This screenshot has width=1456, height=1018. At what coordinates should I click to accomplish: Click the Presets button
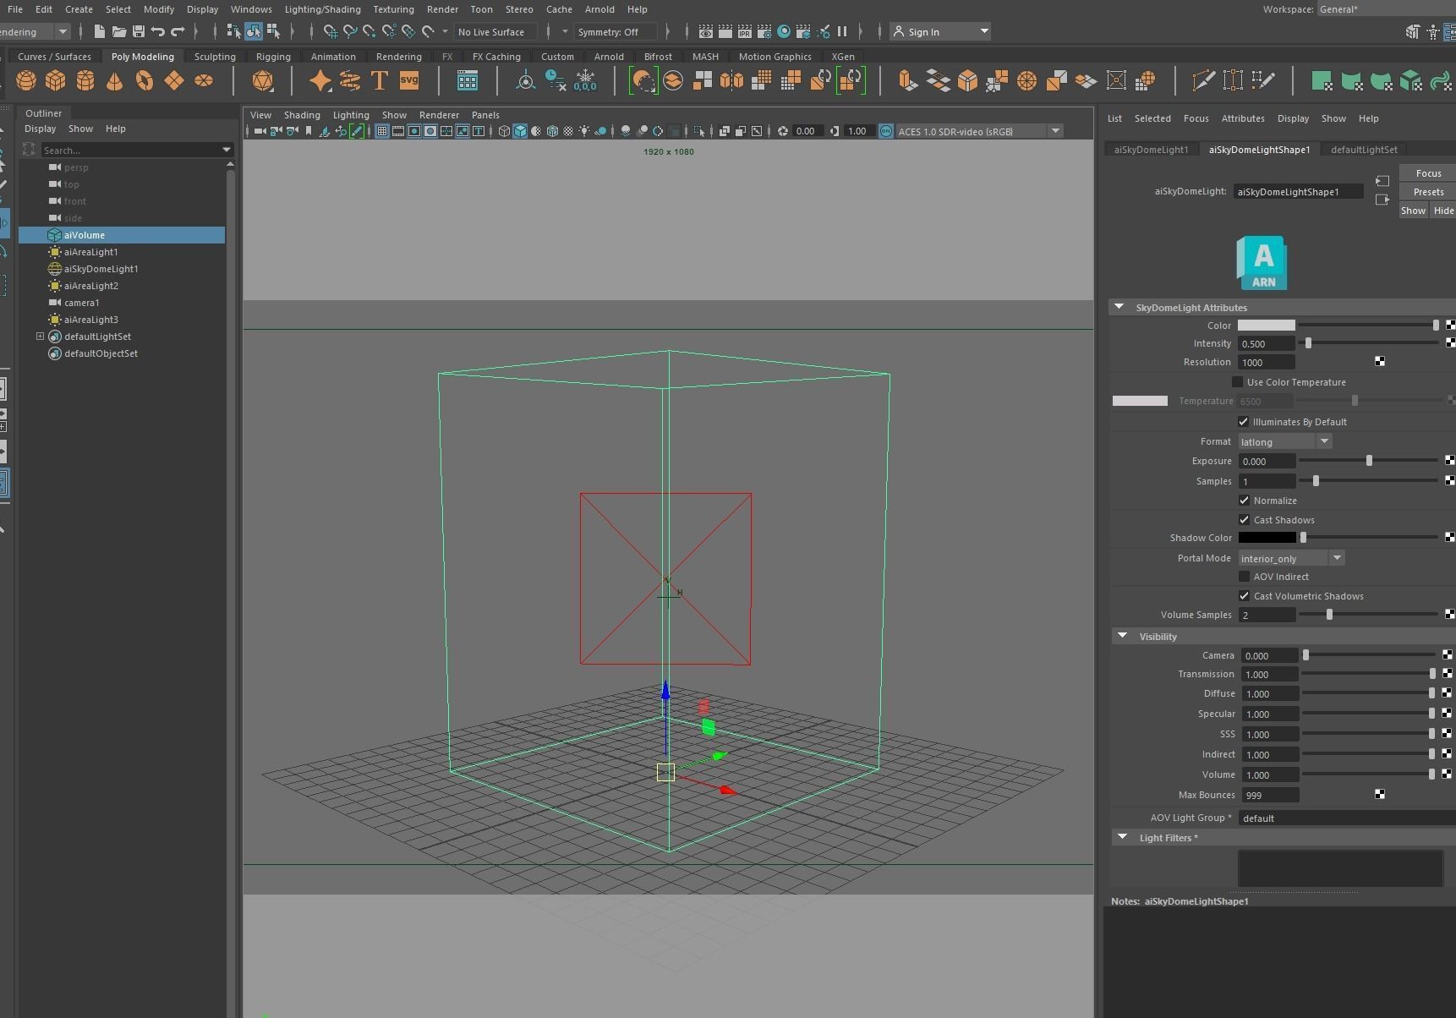1428,192
